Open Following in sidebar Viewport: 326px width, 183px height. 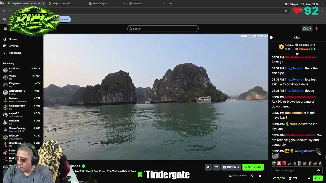click(12, 53)
